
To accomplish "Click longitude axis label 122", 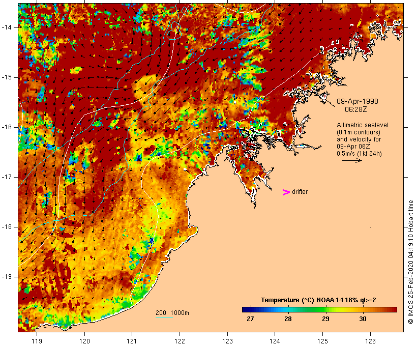I will [x=180, y=341].
